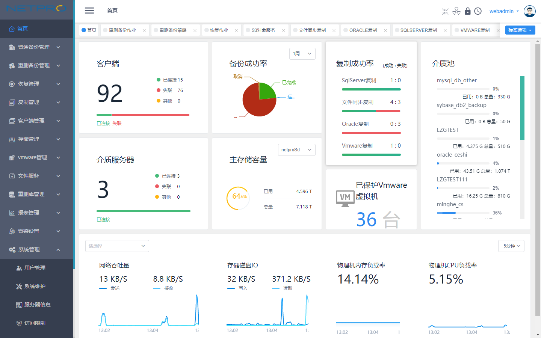This screenshot has height=338, width=541.
Task: Open 系统维护 in the sidebar
Action: coord(36,286)
